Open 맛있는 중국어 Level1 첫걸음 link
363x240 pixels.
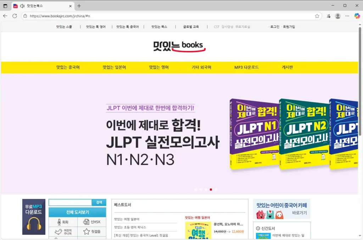(141, 235)
